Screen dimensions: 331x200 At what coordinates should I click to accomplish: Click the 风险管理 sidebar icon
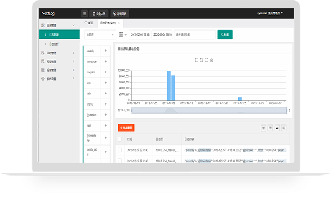[x=43, y=53]
